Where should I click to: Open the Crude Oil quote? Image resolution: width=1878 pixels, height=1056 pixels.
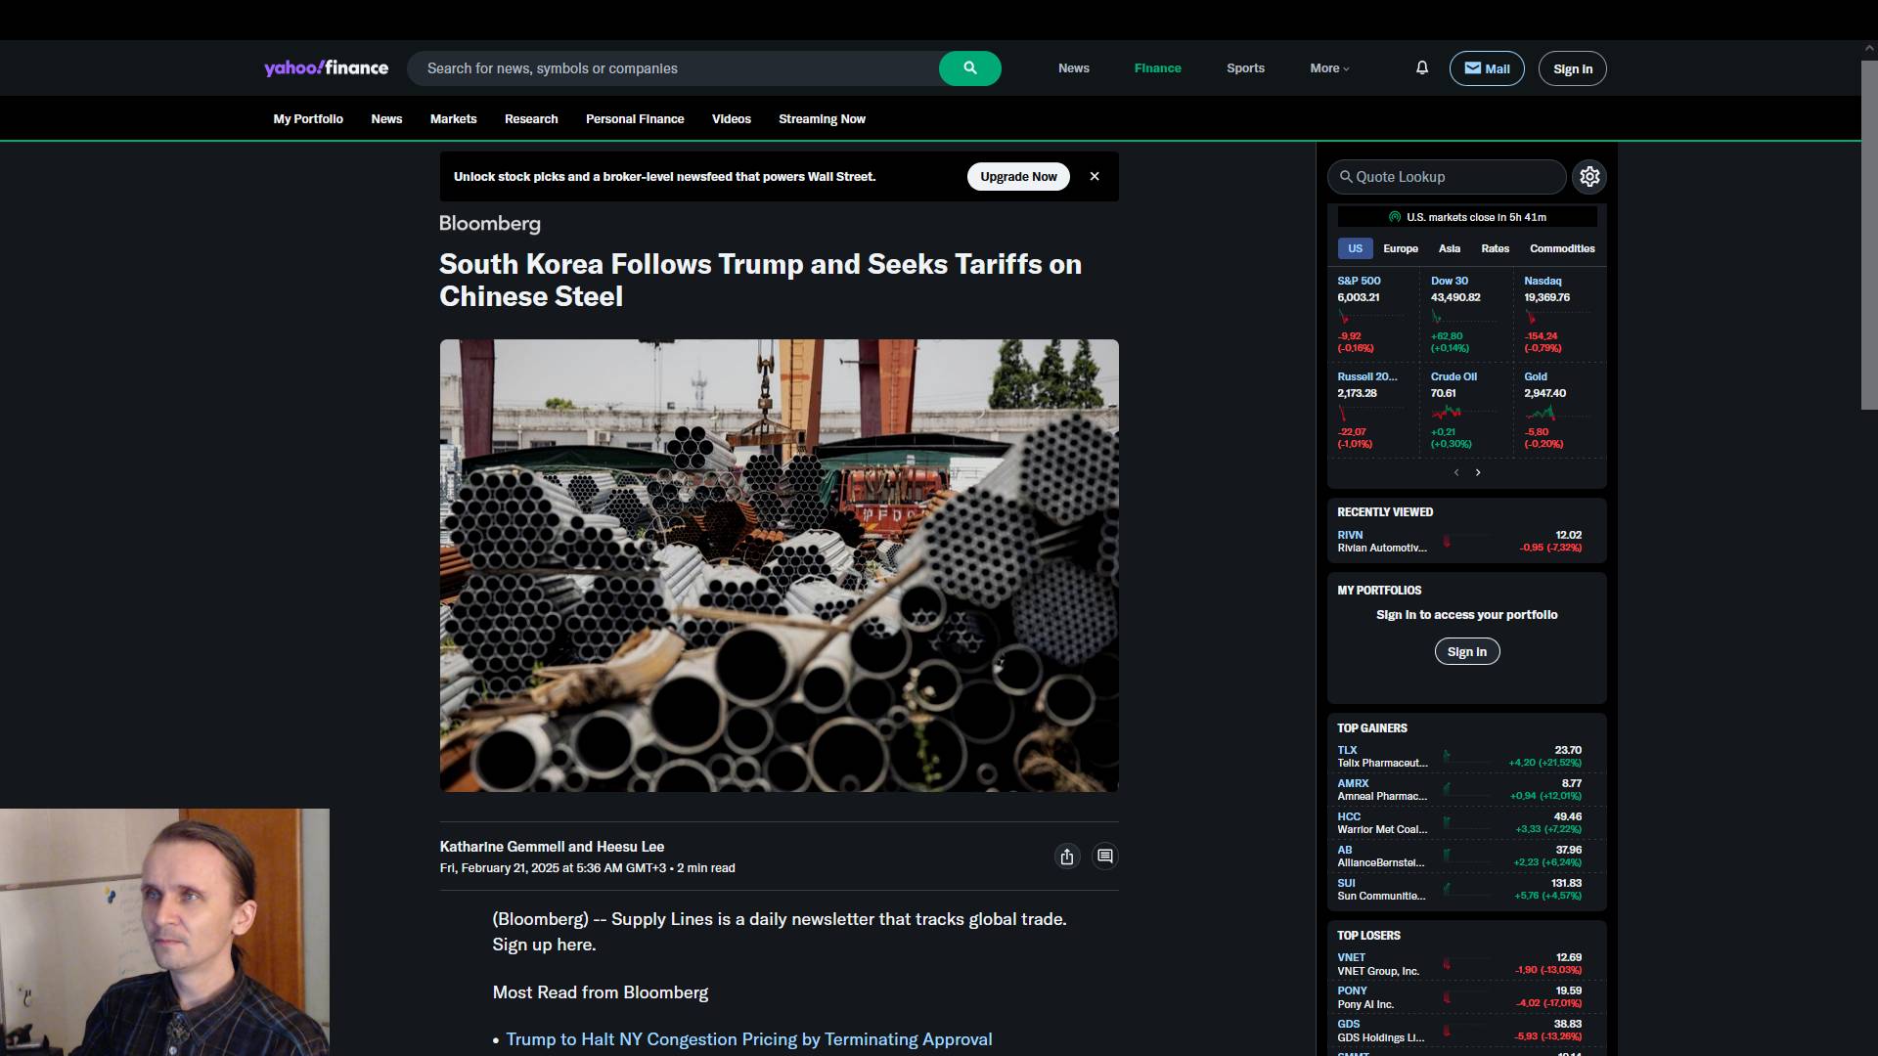pyautogui.click(x=1453, y=376)
